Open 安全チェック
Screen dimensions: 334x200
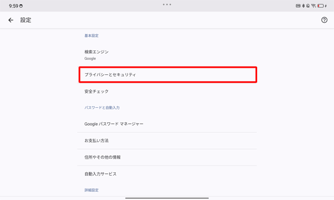pyautogui.click(x=167, y=92)
